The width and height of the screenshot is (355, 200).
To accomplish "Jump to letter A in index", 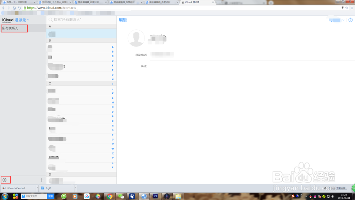I will pos(113,47).
